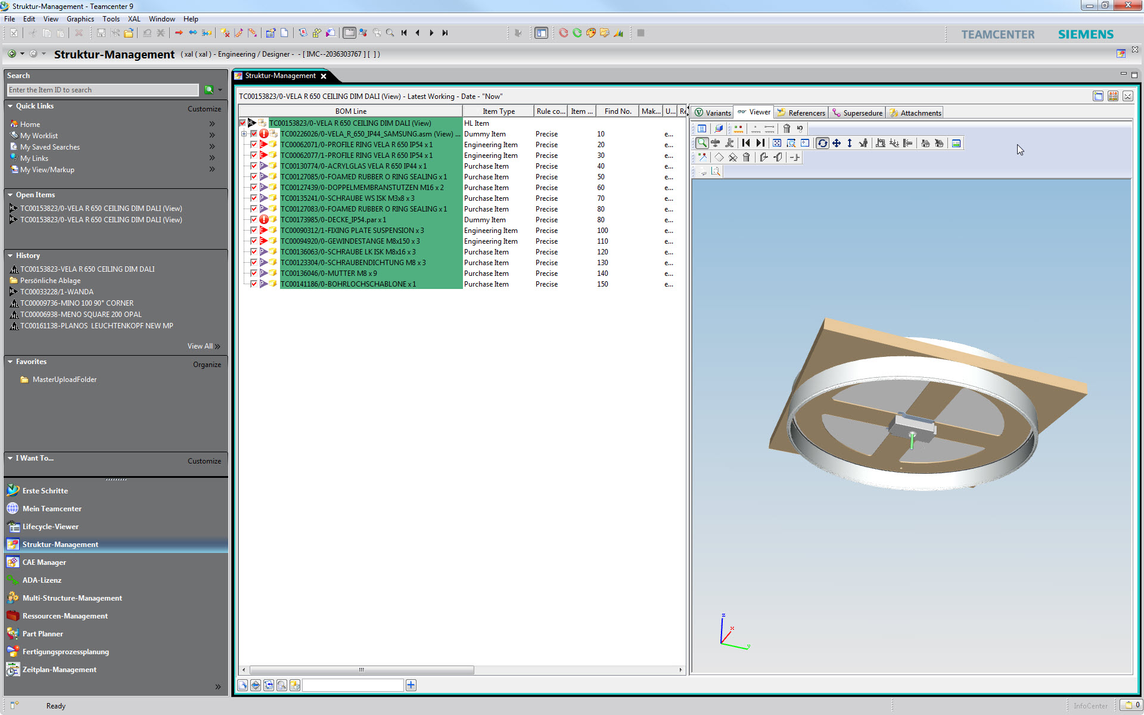Toggle checkbox for PROFILE RING TC00062071 row
This screenshot has width=1144, height=715.
254,145
